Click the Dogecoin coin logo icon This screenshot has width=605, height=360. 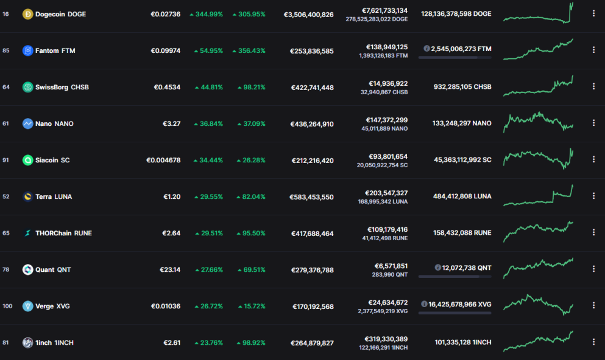(x=27, y=14)
